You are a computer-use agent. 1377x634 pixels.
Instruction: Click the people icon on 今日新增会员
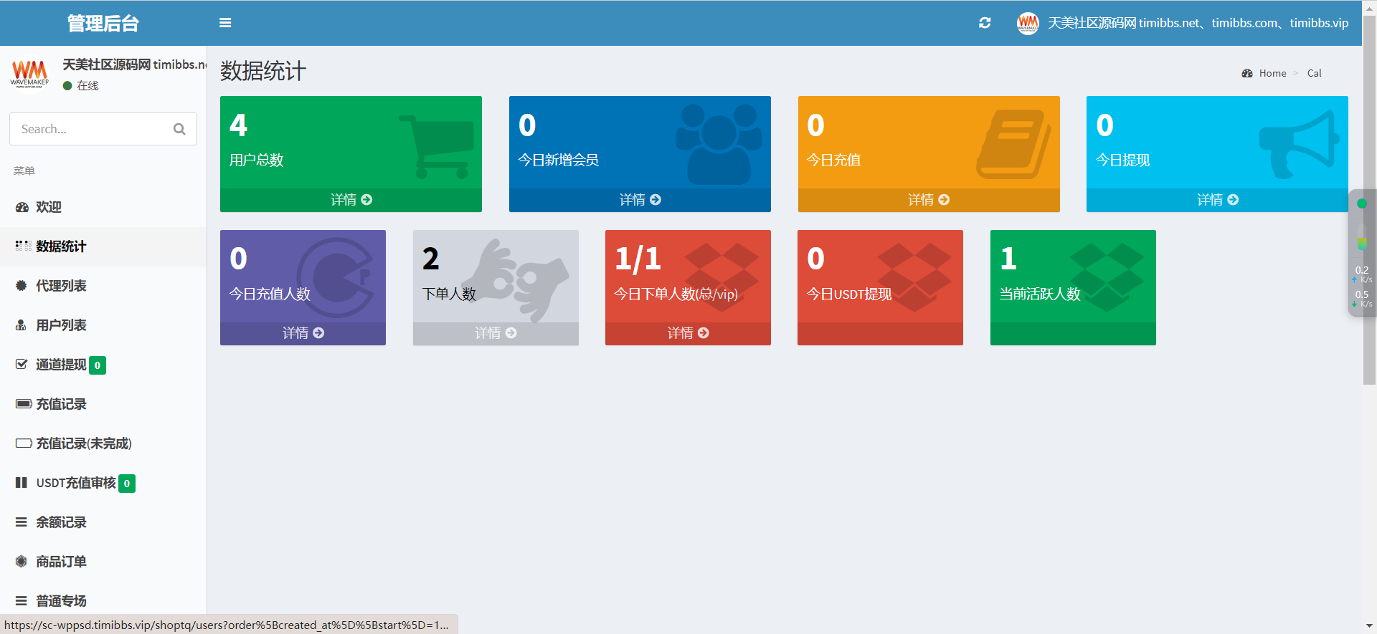tap(719, 145)
